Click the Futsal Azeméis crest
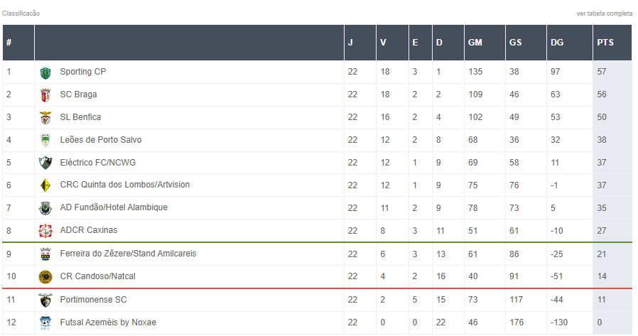This screenshot has width=638, height=336. pos(45,323)
